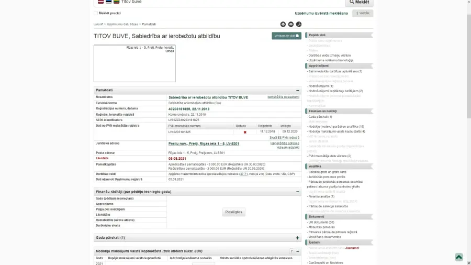Open PVN maksātāja datu vēsture (2)
The image size is (471, 265).
pyautogui.click(x=330, y=156)
